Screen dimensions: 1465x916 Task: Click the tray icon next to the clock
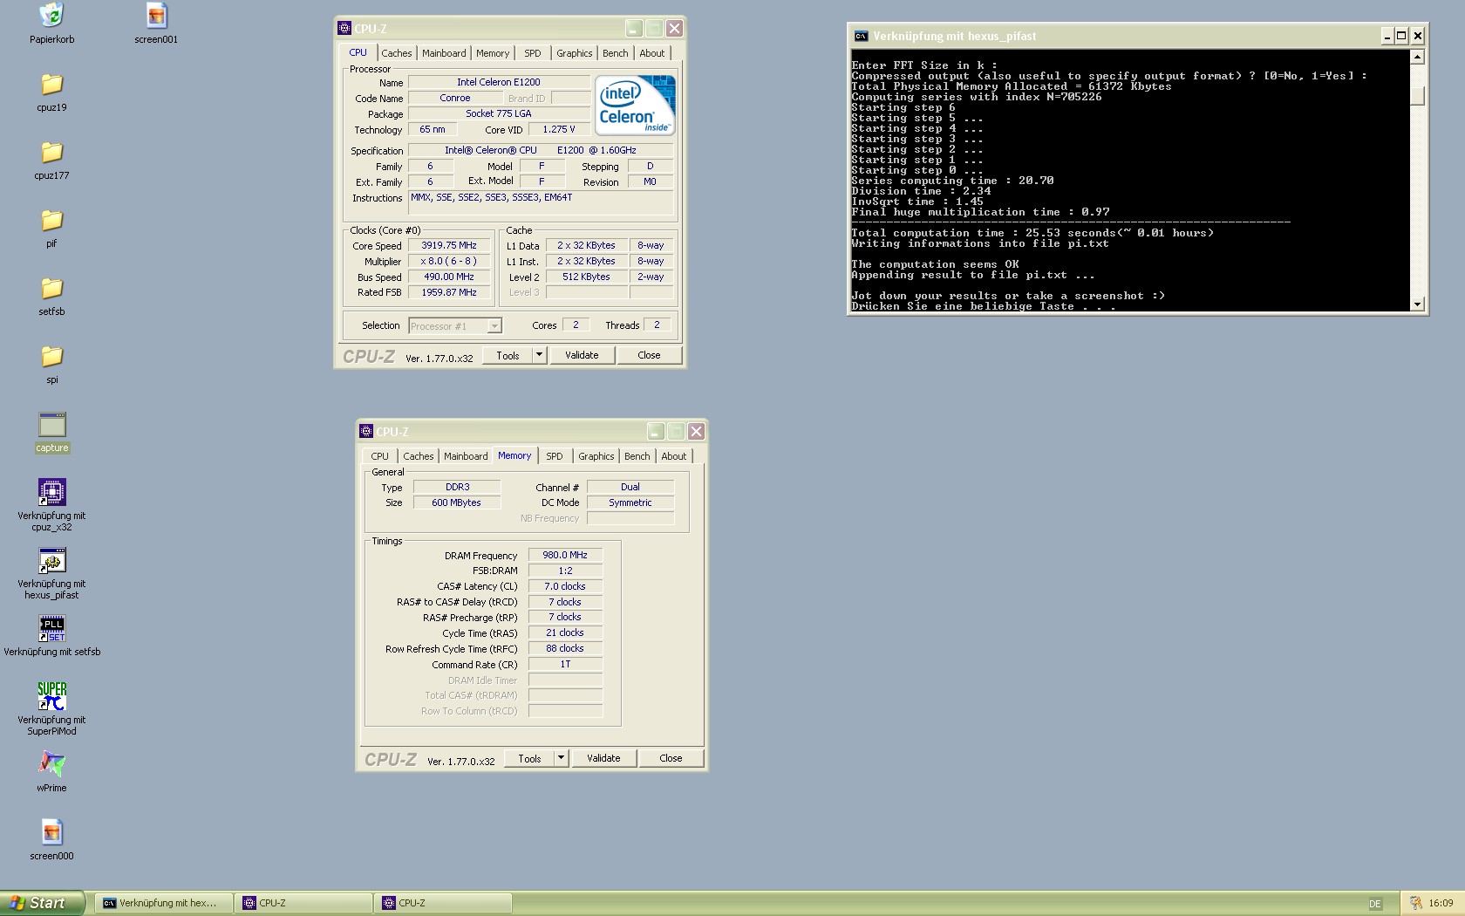(1415, 903)
